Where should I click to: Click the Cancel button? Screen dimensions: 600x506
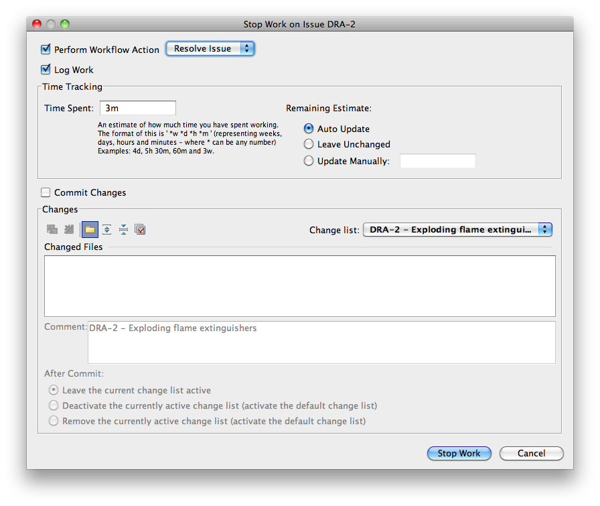[x=531, y=454]
